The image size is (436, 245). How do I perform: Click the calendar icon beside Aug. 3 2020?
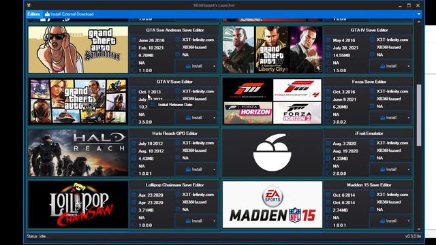tap(328, 144)
